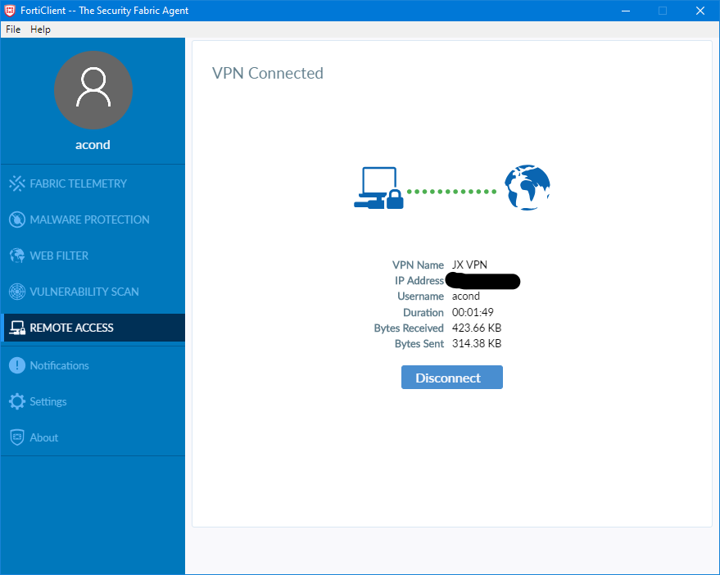Click the Bytes Sent value 314.38 KB
The height and width of the screenshot is (575, 720).
coord(477,343)
